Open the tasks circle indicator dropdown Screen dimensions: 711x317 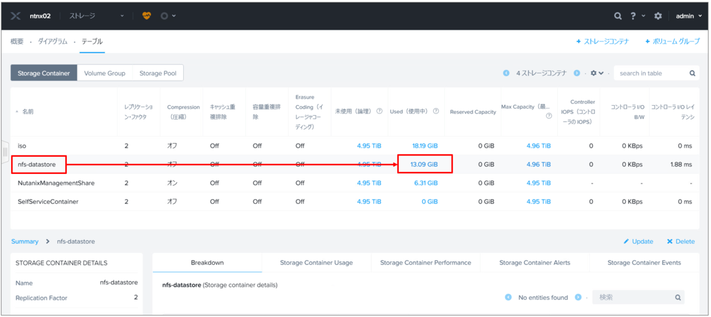pos(168,16)
